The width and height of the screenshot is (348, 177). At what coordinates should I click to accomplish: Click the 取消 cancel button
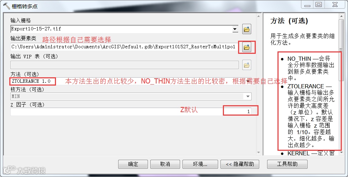[165, 164]
